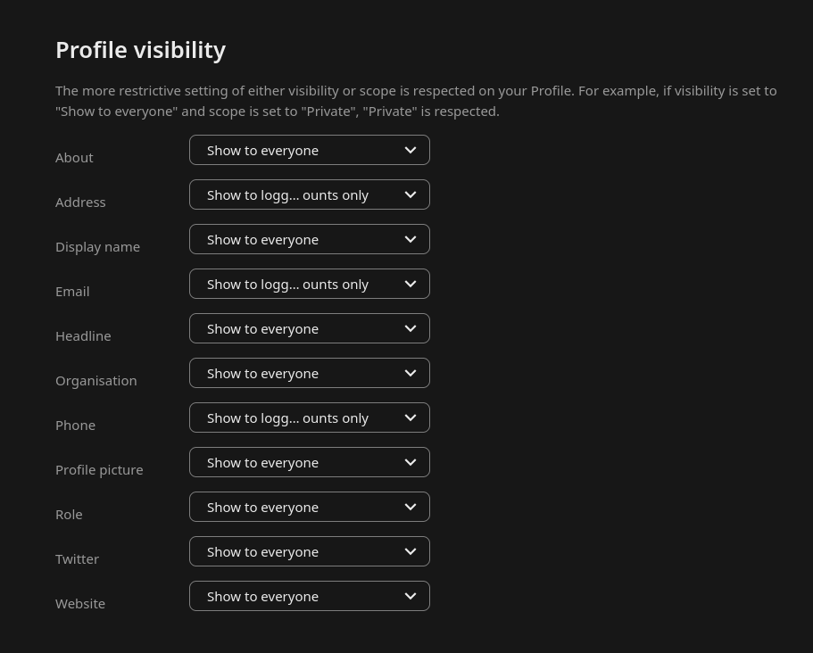The height and width of the screenshot is (653, 813).
Task: Open the About visibility dropdown
Action: click(309, 150)
